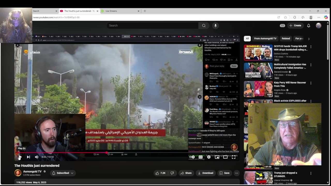
Task: Open Katy Perry Will Never Recover thumbnail
Action: tap(258, 89)
